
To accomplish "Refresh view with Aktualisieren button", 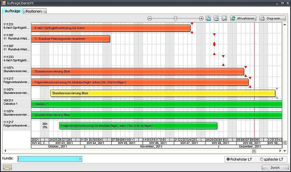I will (x=243, y=19).
